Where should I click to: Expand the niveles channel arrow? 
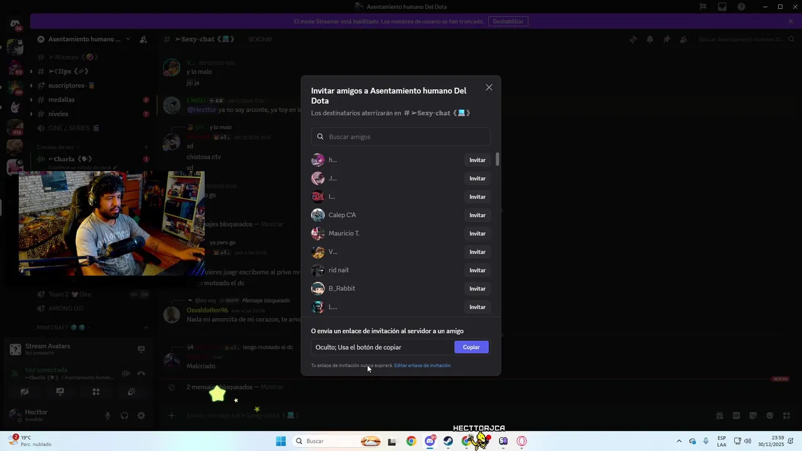(31, 115)
